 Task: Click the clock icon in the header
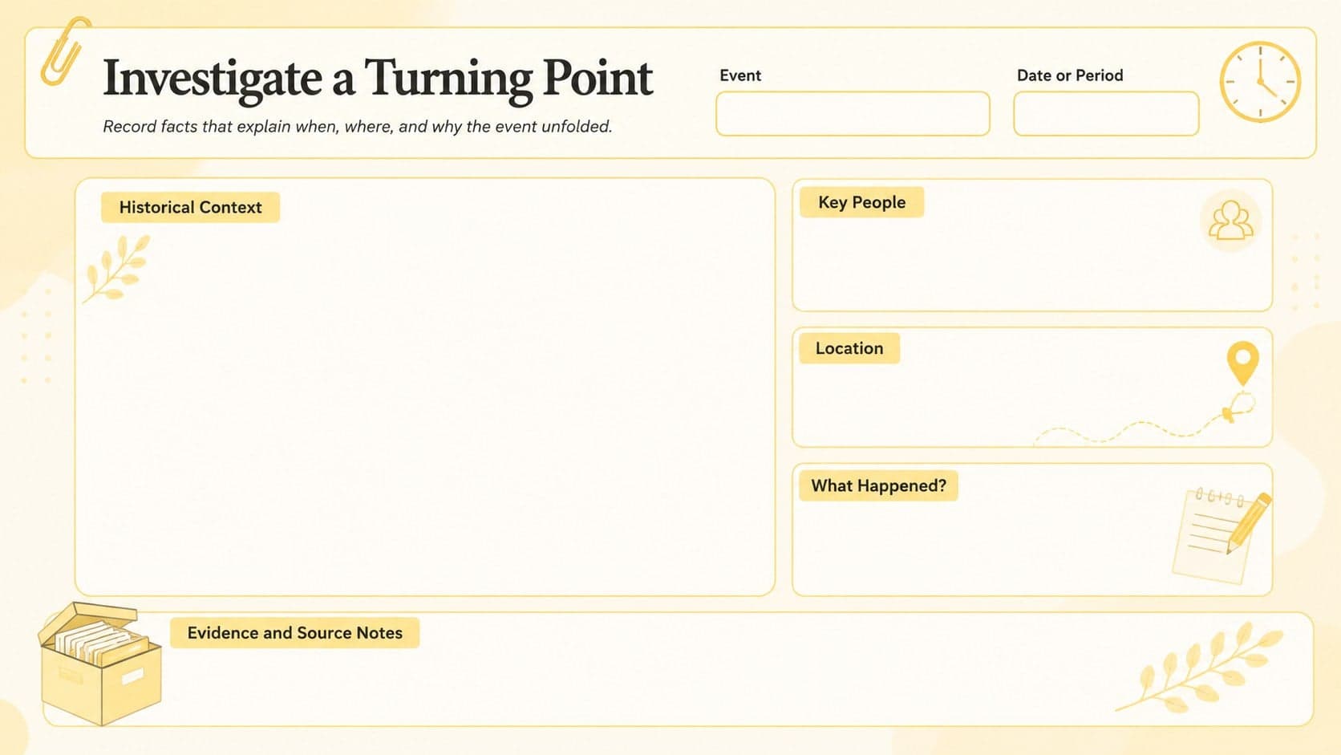pos(1260,82)
